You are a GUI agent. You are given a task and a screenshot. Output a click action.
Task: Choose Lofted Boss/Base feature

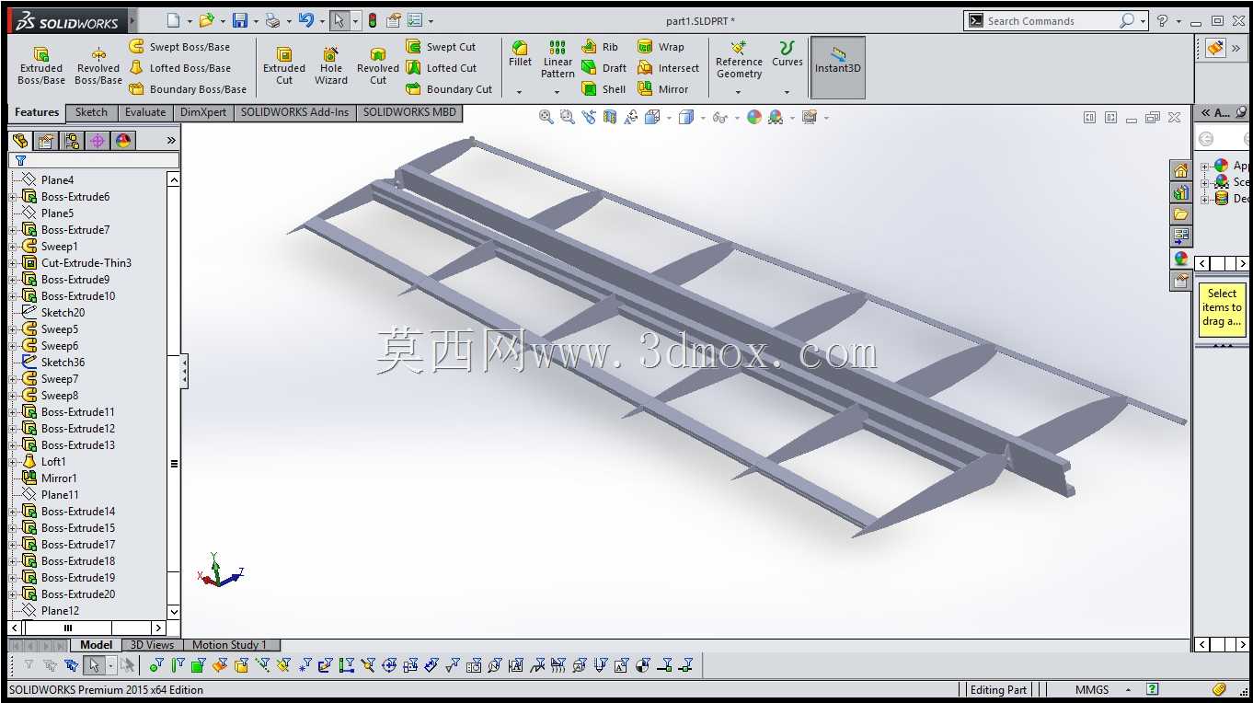(179, 68)
